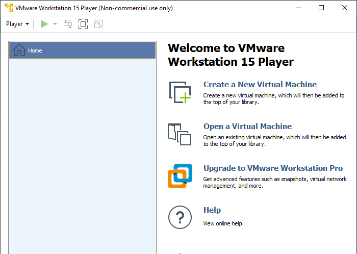Click the Help link
The height and width of the screenshot is (254, 357).
212,210
